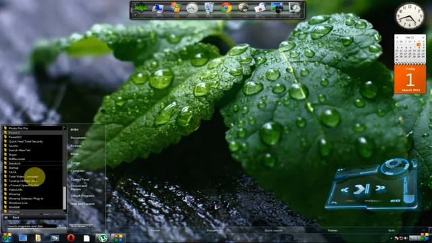
Task: Open the red-and-white document icon in the dock
Action: (x=260, y=8)
